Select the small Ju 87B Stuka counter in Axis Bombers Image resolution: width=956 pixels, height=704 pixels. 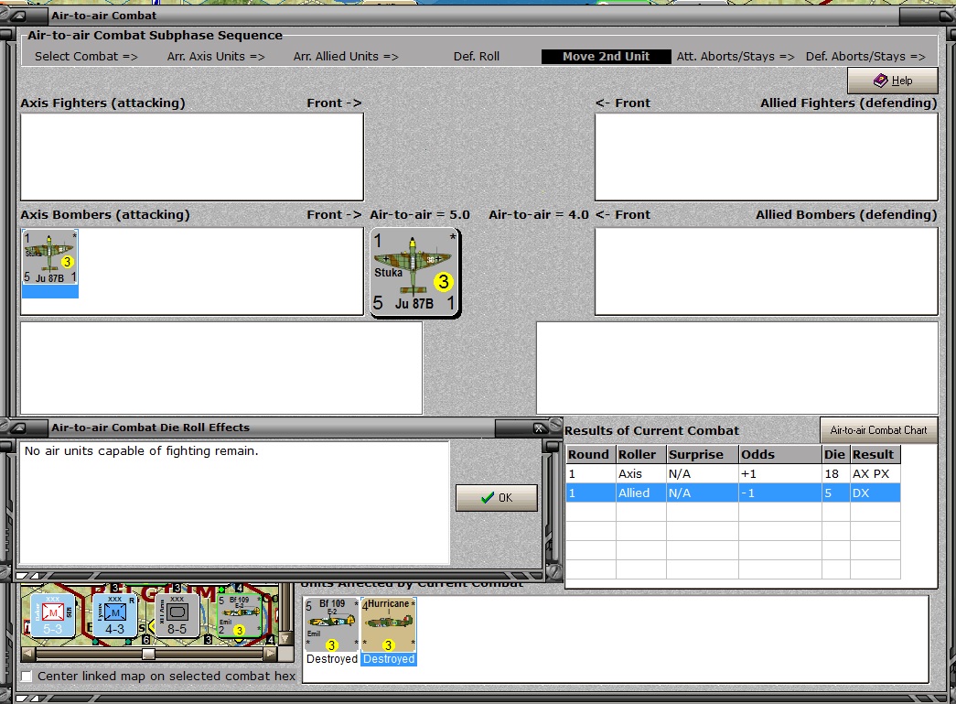pos(50,263)
